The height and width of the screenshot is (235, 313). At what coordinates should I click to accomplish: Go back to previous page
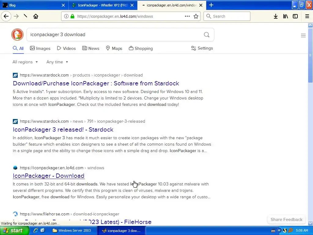(x=6, y=16)
